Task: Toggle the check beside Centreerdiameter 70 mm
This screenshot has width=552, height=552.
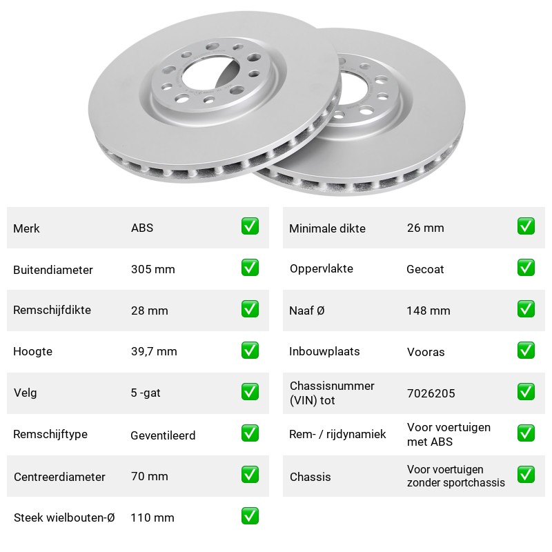Action: (x=250, y=475)
